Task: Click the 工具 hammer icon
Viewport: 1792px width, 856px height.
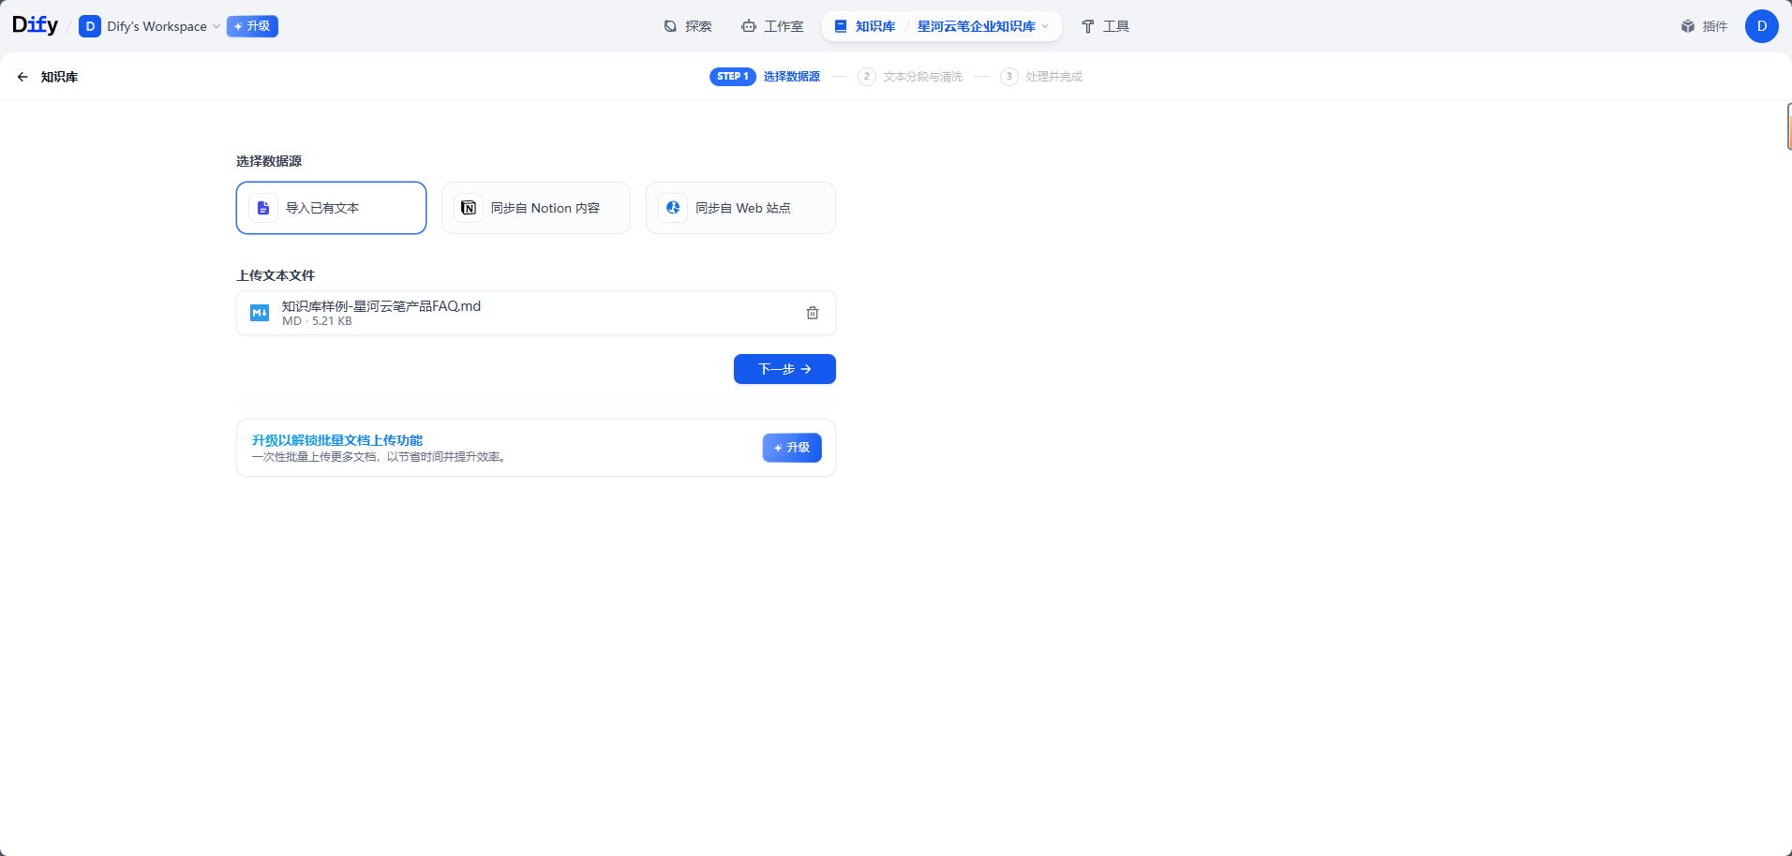Action: click(x=1088, y=26)
